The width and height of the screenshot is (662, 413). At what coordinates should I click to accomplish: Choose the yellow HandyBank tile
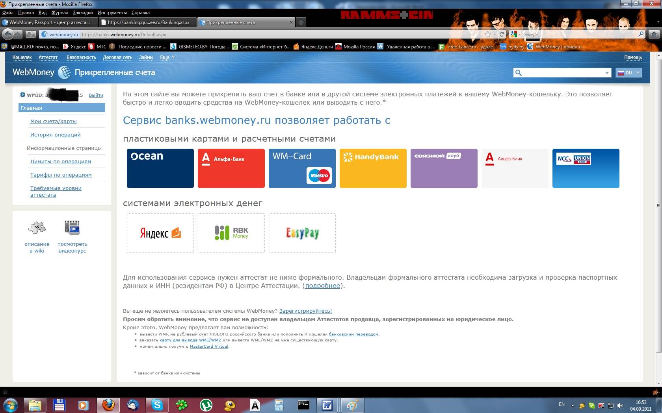(373, 168)
